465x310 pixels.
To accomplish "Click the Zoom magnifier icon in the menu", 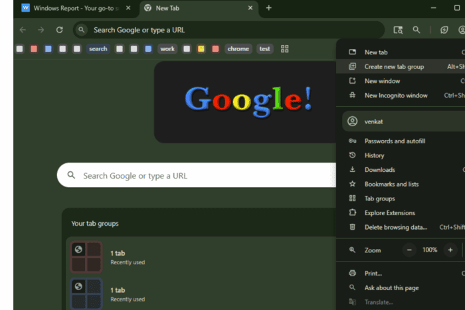I will pos(352,250).
